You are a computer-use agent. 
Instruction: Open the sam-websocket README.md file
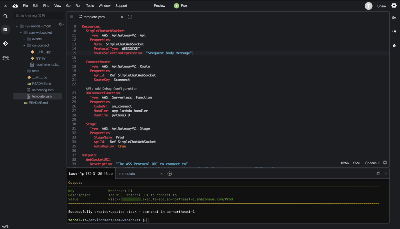click(41, 84)
